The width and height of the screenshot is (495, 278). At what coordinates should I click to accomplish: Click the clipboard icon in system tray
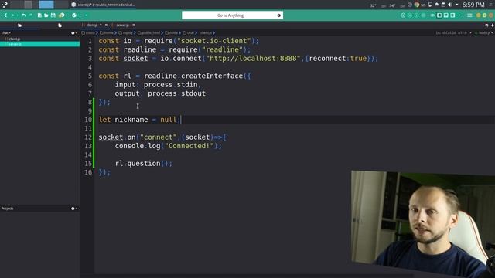pos(443,5)
